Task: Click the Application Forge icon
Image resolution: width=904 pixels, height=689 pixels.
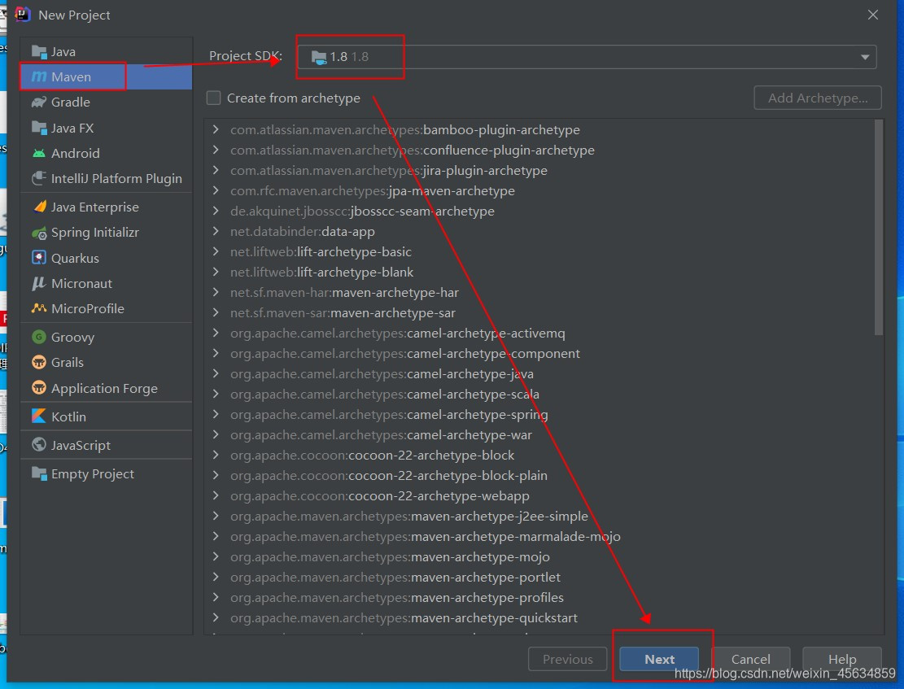Action: pos(38,387)
